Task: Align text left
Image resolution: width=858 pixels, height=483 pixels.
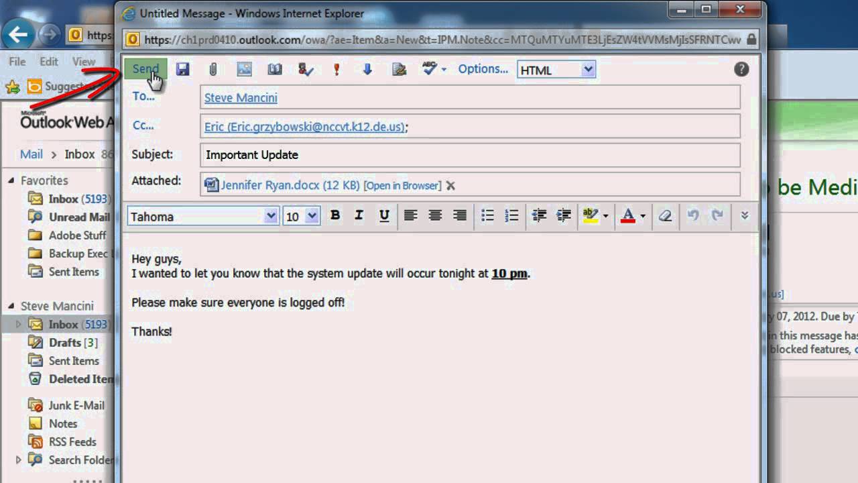Action: click(410, 215)
